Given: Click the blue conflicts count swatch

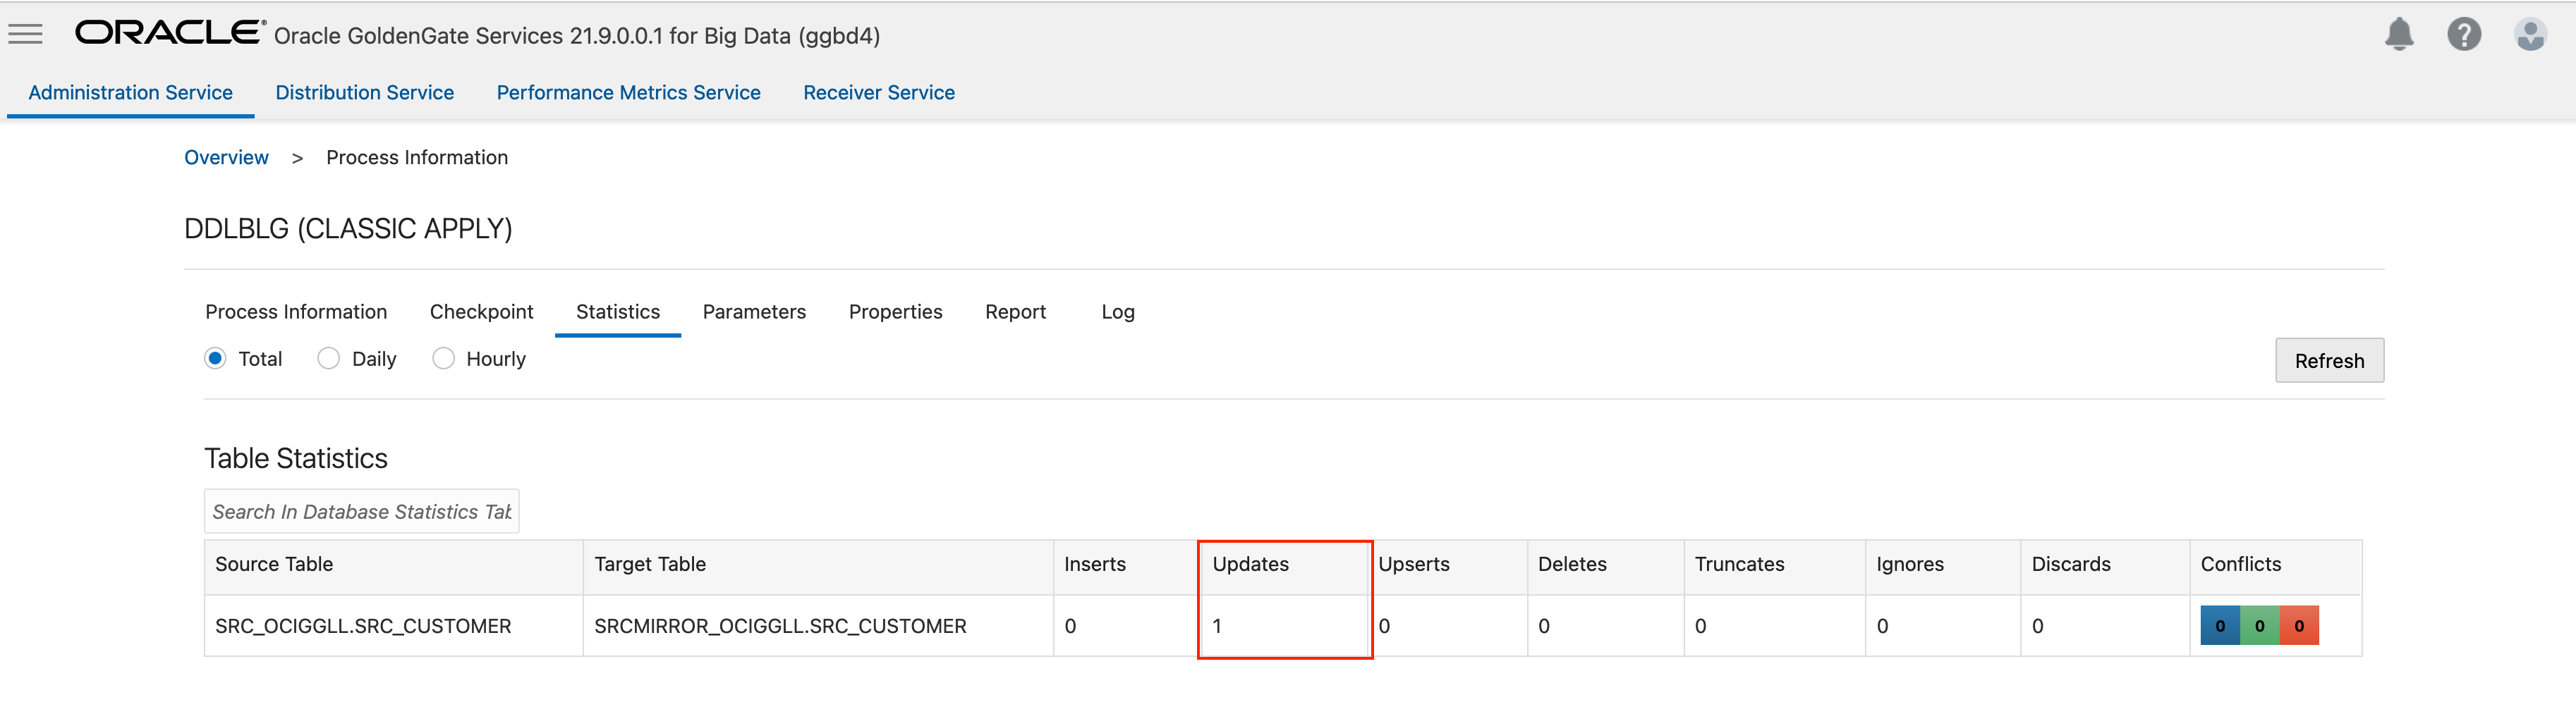Looking at the screenshot, I should point(2219,626).
